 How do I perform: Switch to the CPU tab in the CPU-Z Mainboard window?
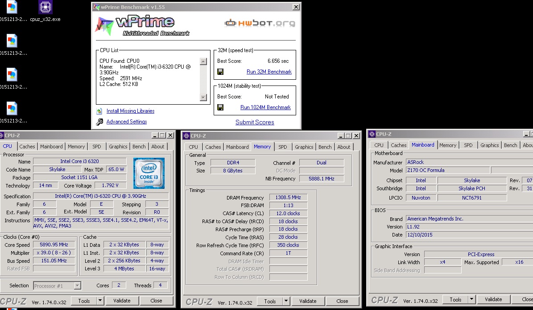point(379,145)
